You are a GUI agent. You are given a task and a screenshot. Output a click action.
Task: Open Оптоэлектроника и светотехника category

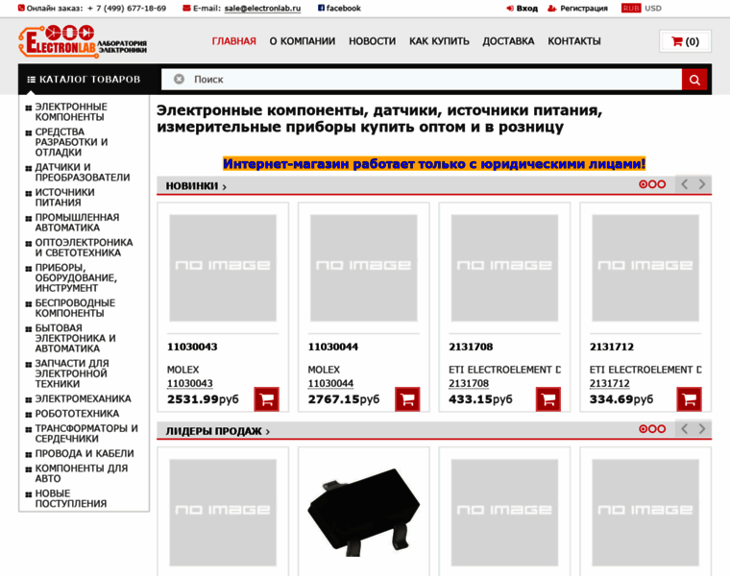[84, 248]
